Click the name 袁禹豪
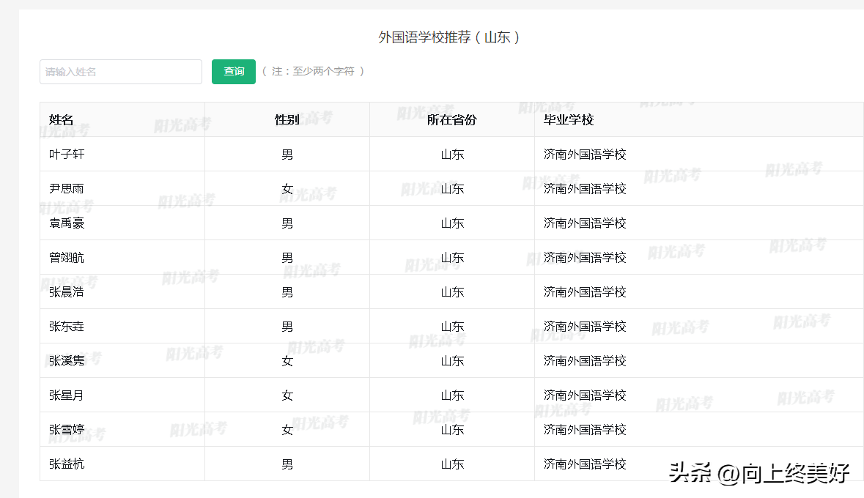 [x=67, y=223]
